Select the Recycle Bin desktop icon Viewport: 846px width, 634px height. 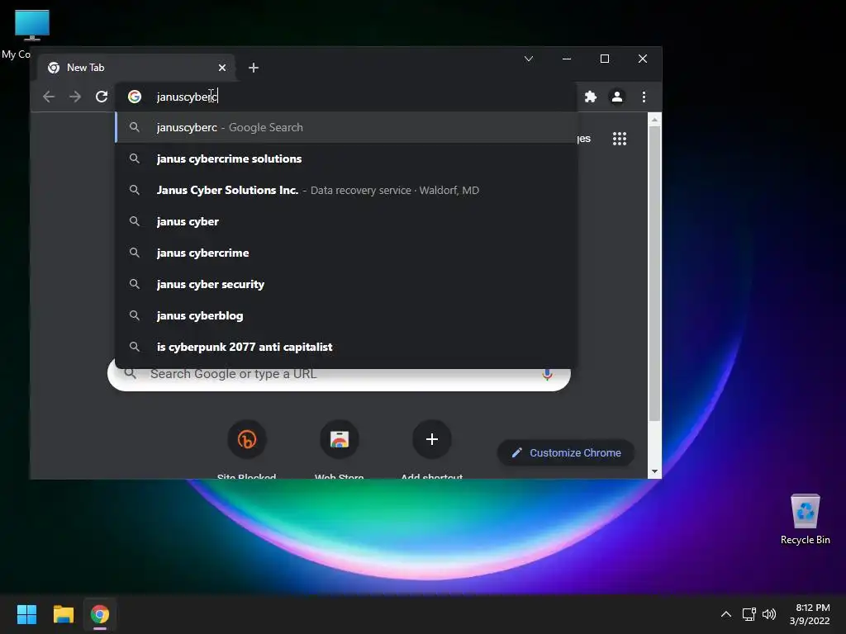(x=805, y=519)
